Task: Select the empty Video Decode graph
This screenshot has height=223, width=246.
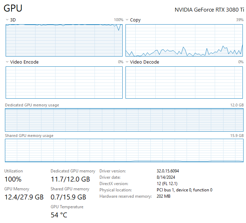Action: [184, 83]
